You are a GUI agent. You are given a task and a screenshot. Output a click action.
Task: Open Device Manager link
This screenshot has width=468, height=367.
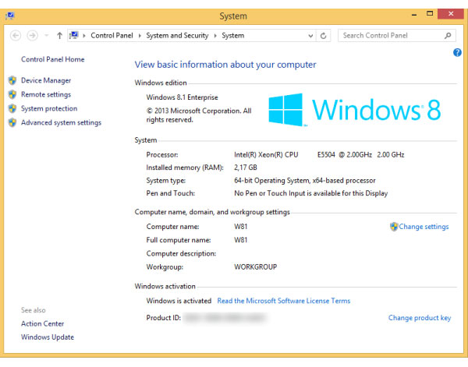coord(46,80)
